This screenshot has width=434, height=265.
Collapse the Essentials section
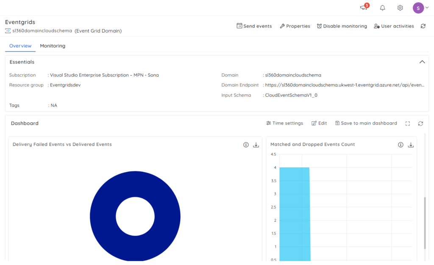coord(422,61)
